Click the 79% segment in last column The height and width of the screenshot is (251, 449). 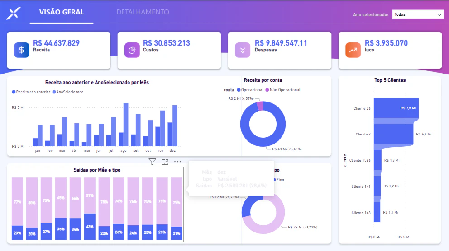coord(177,202)
